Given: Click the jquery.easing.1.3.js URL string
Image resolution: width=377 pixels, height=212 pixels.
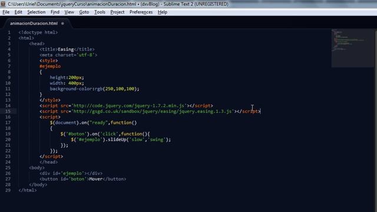Looking at the screenshot, I should tap(153, 111).
